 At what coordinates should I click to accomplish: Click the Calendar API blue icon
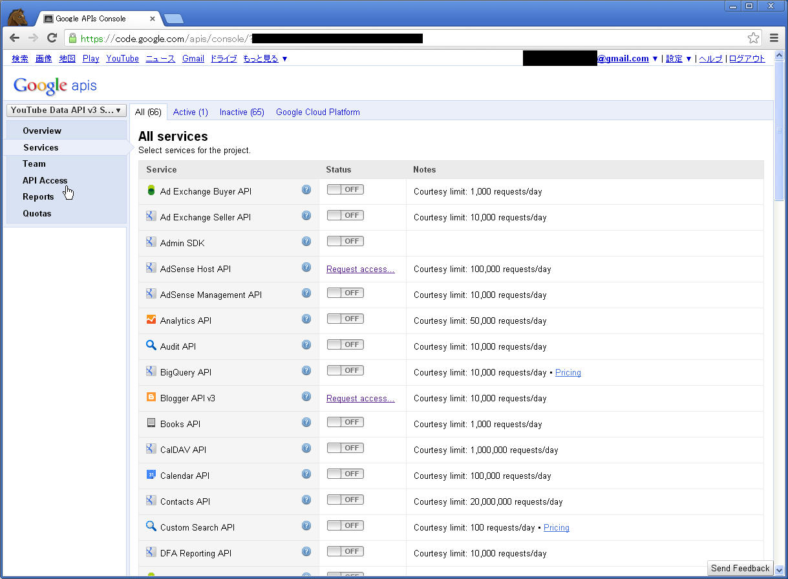(x=151, y=475)
